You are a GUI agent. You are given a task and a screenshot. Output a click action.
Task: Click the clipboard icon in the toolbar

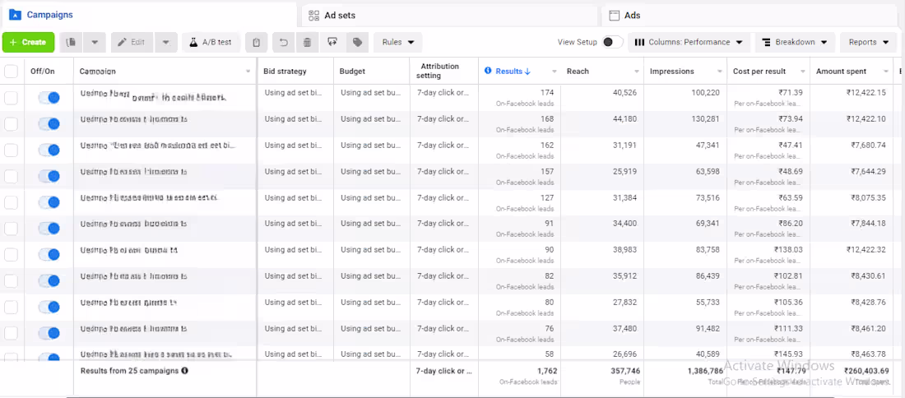256,42
